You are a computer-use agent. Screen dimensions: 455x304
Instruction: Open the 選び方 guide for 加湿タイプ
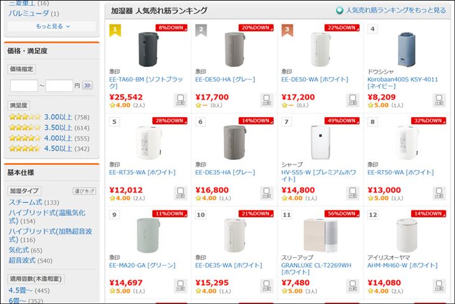[84, 191]
